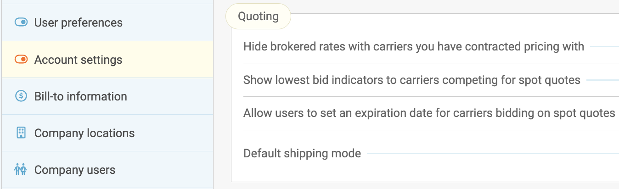Image resolution: width=619 pixels, height=189 pixels.
Task: Select Account settings label in the sidebar
Action: click(78, 60)
